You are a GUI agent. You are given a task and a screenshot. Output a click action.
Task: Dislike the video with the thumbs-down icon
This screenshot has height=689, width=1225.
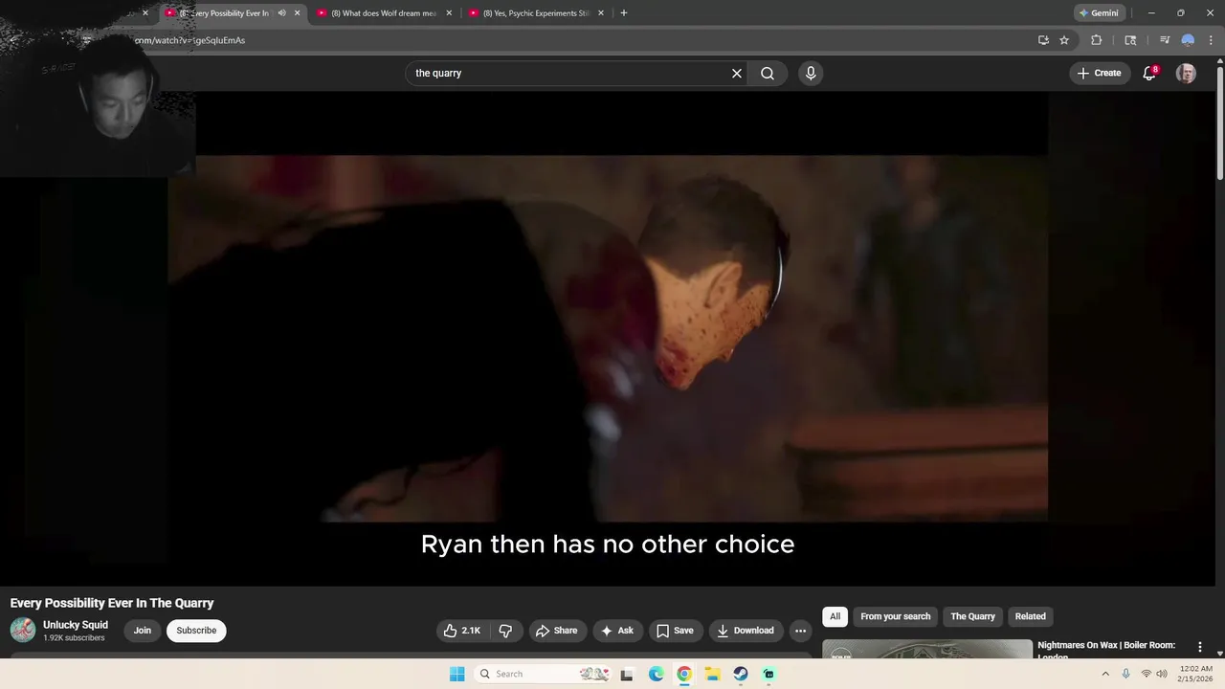(505, 631)
